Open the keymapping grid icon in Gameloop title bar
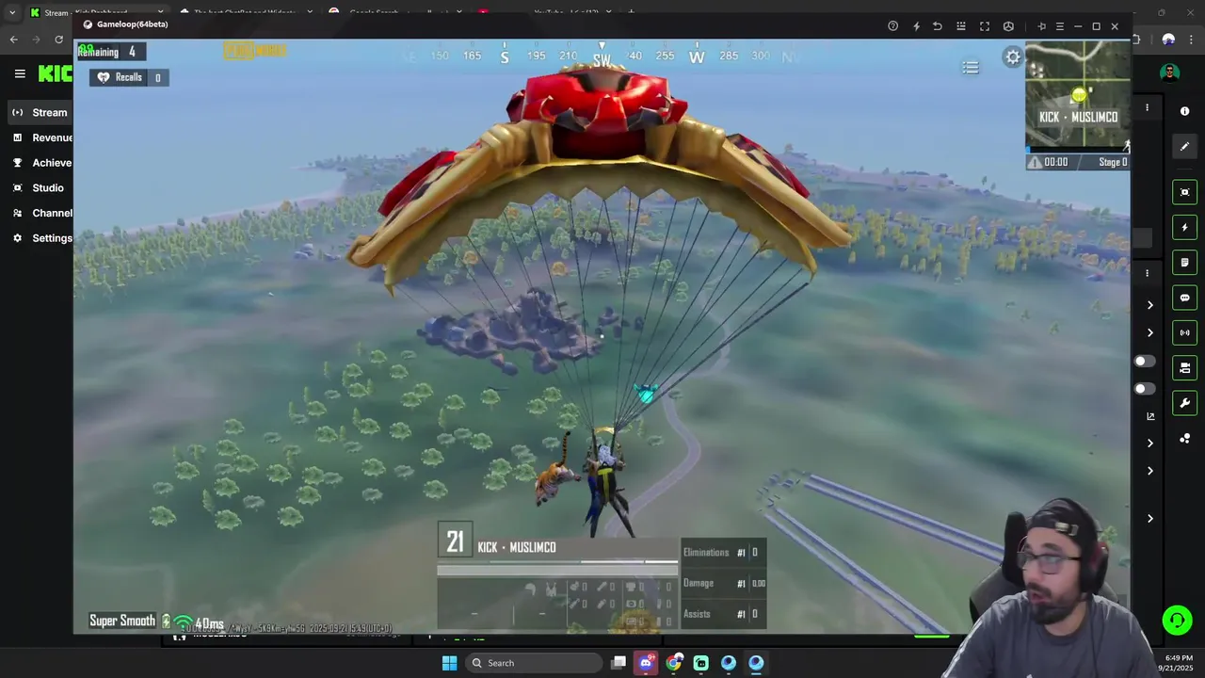1205x678 pixels. point(961,26)
